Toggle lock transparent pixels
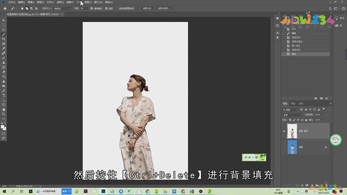The height and width of the screenshot is (195, 347). point(290,120)
